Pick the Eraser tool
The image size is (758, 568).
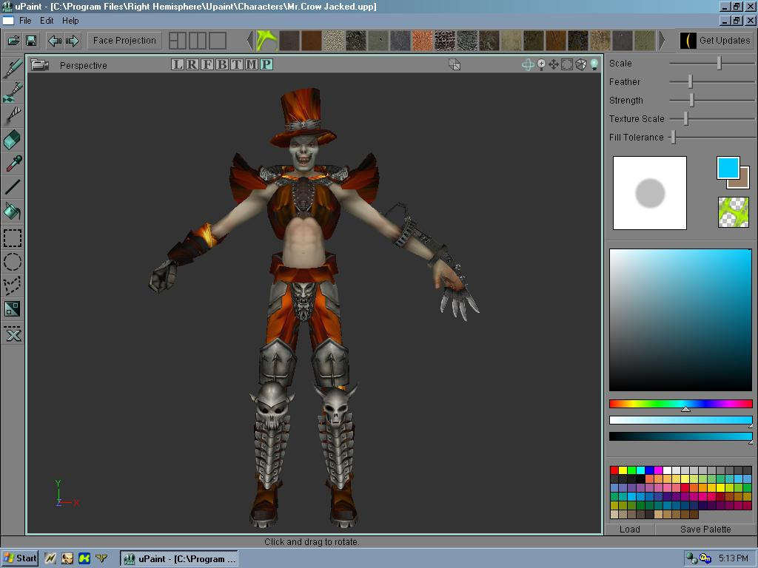[x=11, y=140]
